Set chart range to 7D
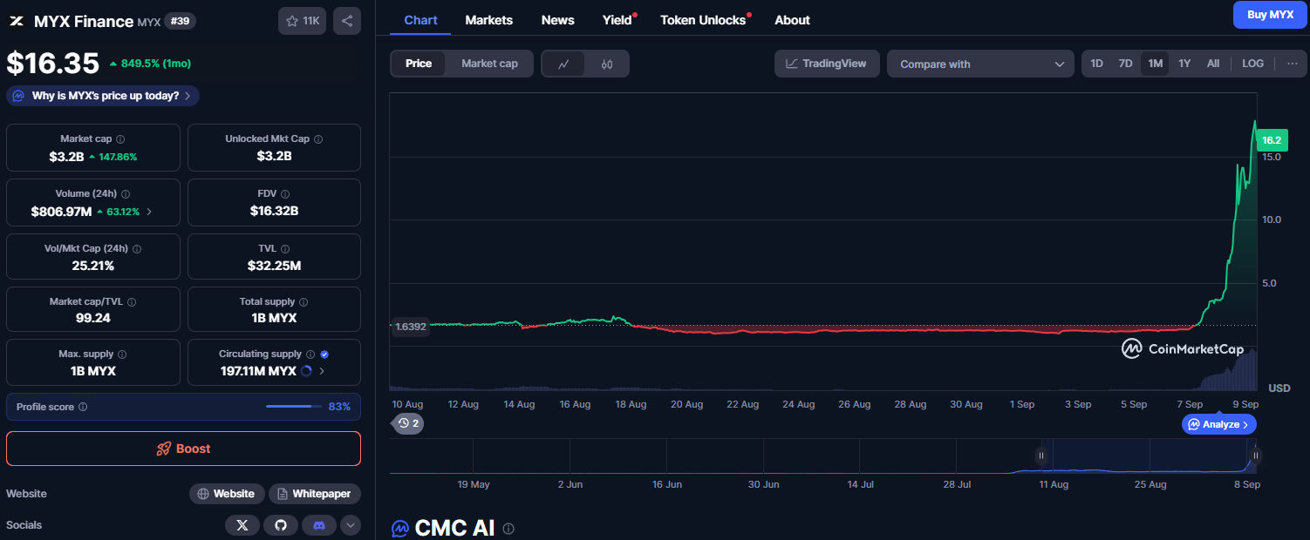1310x540 pixels. tap(1125, 64)
